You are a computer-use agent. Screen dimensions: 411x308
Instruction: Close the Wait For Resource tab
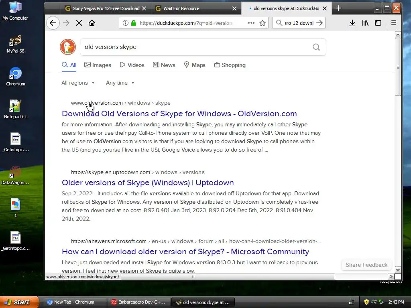(x=234, y=8)
